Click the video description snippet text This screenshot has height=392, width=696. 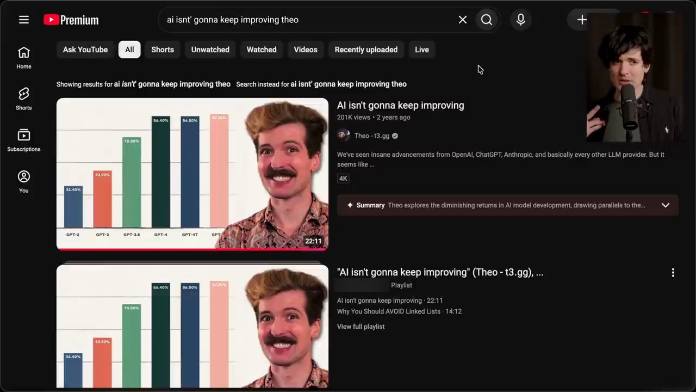tap(500, 160)
